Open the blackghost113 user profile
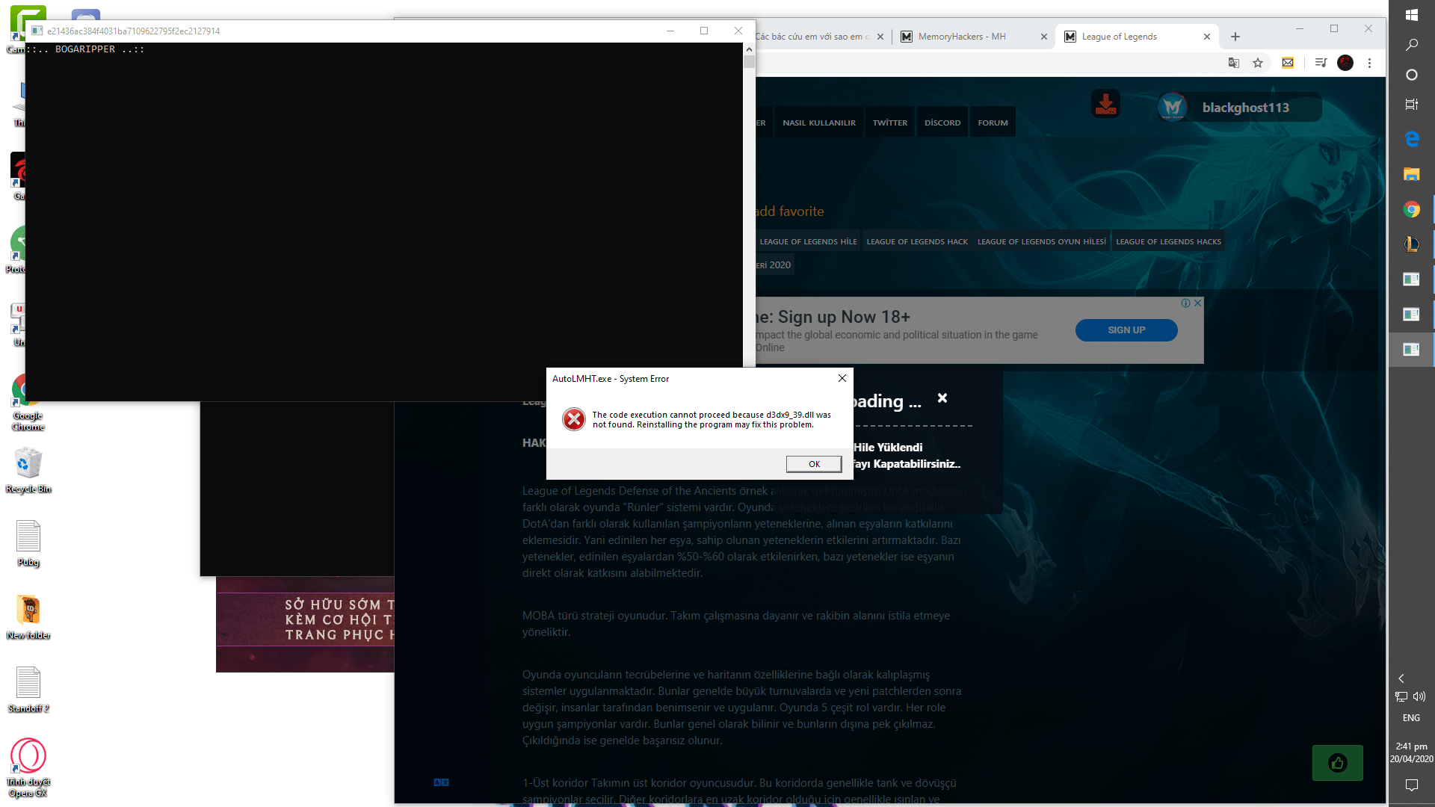 point(1245,108)
